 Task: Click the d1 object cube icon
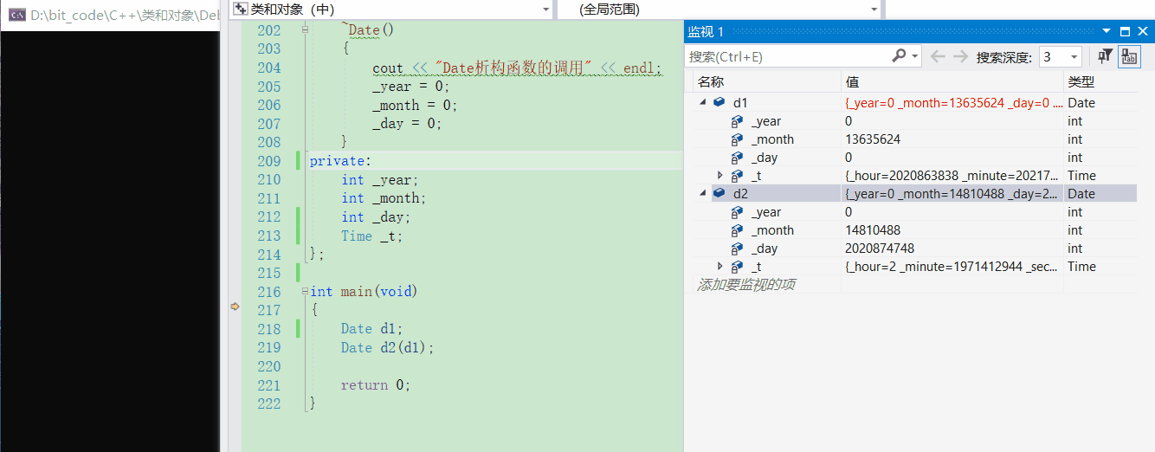click(x=719, y=102)
